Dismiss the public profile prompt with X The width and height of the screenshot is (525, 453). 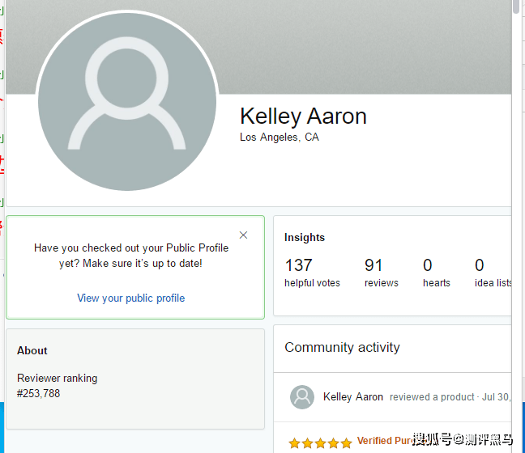click(x=243, y=235)
